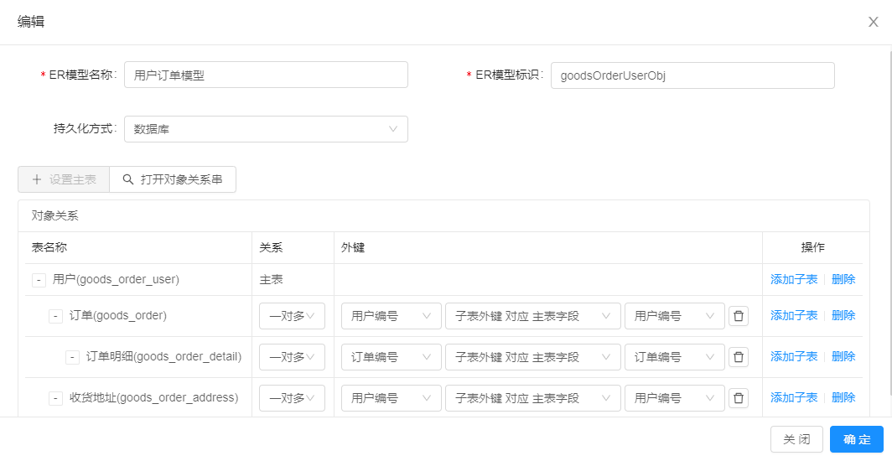Click trash icon in 订单(goods_order) row
The width and height of the screenshot is (892, 461).
(x=739, y=316)
